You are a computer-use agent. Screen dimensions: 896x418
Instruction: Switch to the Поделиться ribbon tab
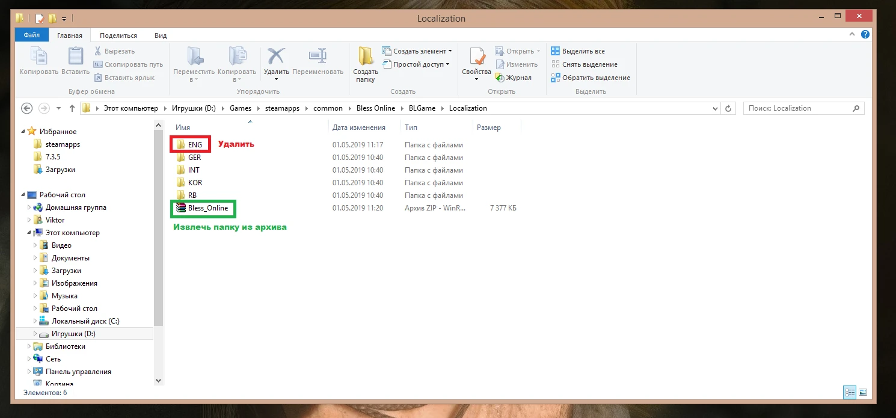[118, 35]
